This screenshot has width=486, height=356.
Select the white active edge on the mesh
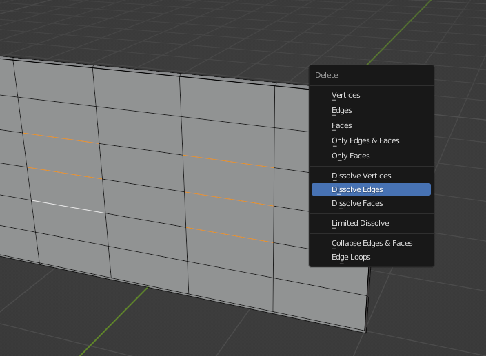(68, 207)
